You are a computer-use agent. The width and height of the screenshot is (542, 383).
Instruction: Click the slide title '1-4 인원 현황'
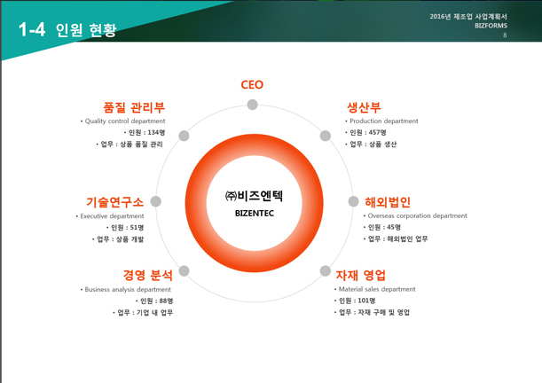click(67, 30)
